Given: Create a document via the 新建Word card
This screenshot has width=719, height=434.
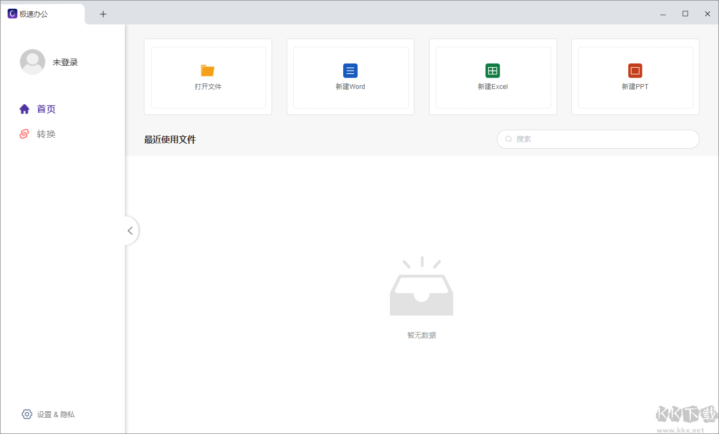Looking at the screenshot, I should point(350,77).
